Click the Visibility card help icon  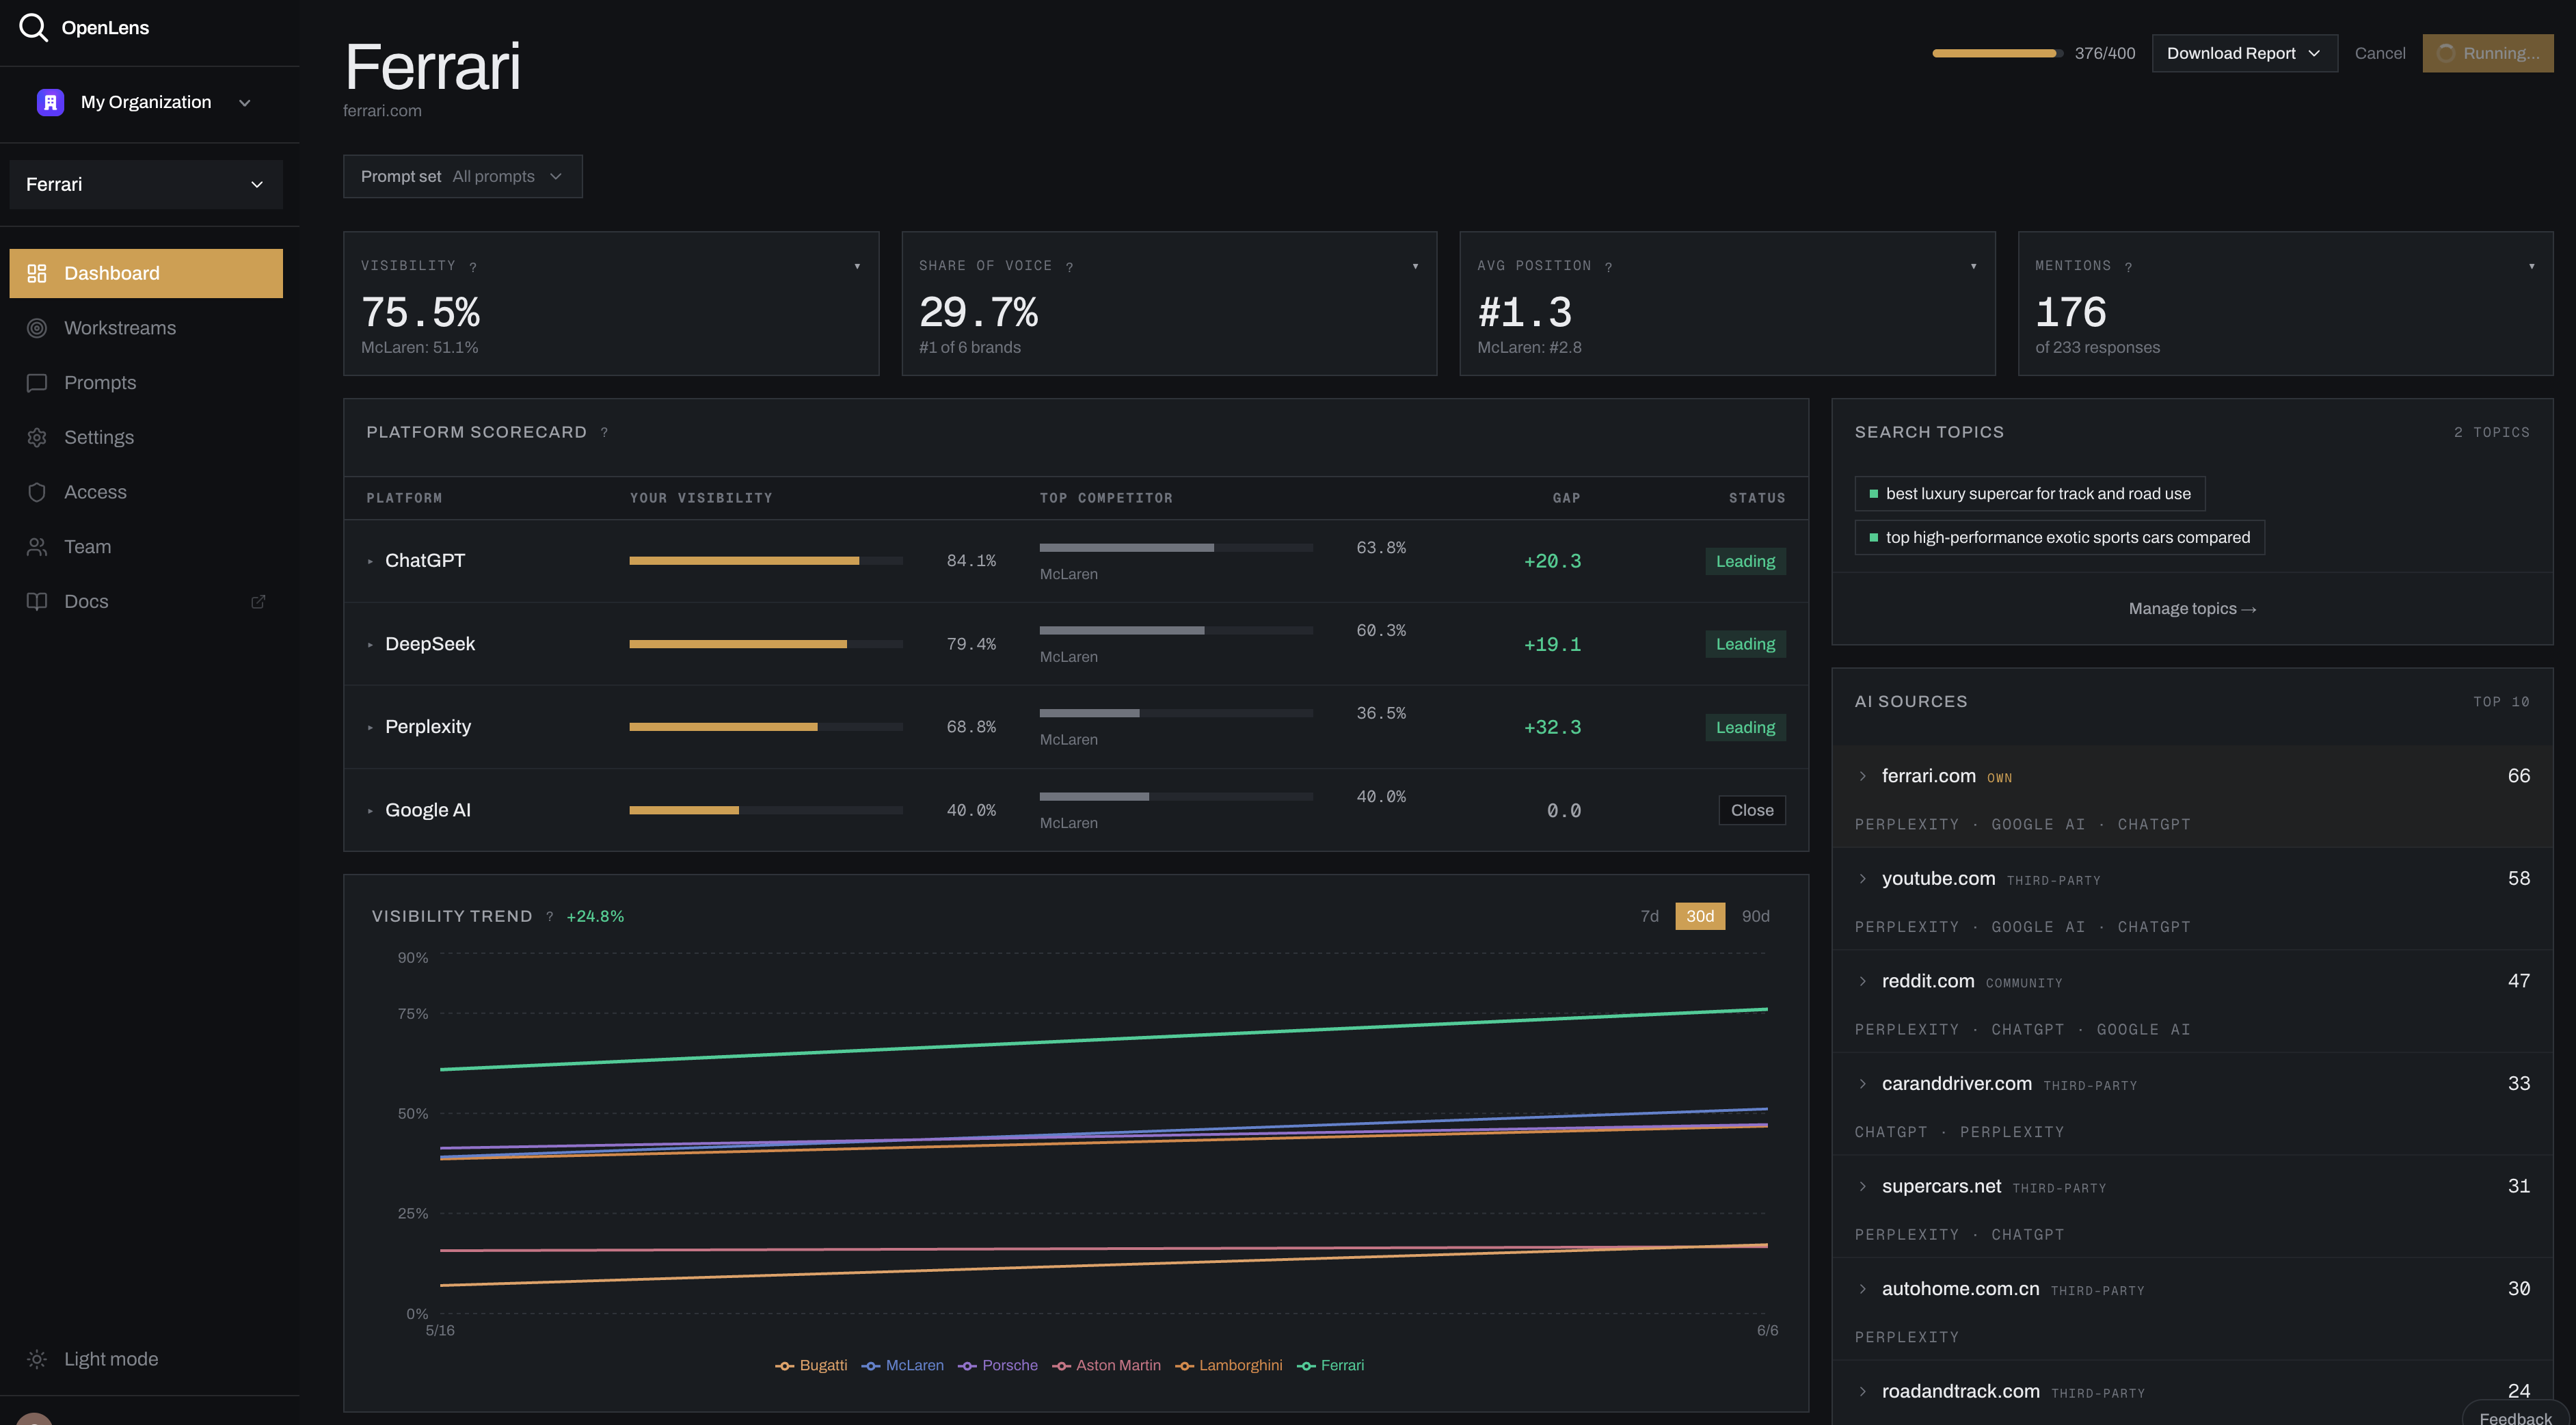pyautogui.click(x=473, y=267)
